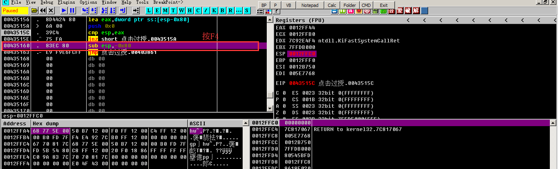The width and height of the screenshot is (558, 169).
Task: Open Breakpoints window with B icon
Action: point(222,10)
